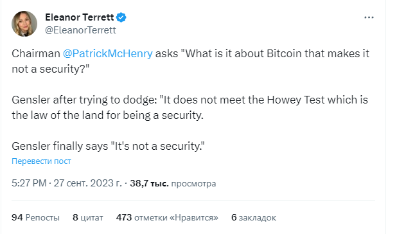Click the word Репосты label
The height and width of the screenshot is (234, 397).
coord(42,217)
